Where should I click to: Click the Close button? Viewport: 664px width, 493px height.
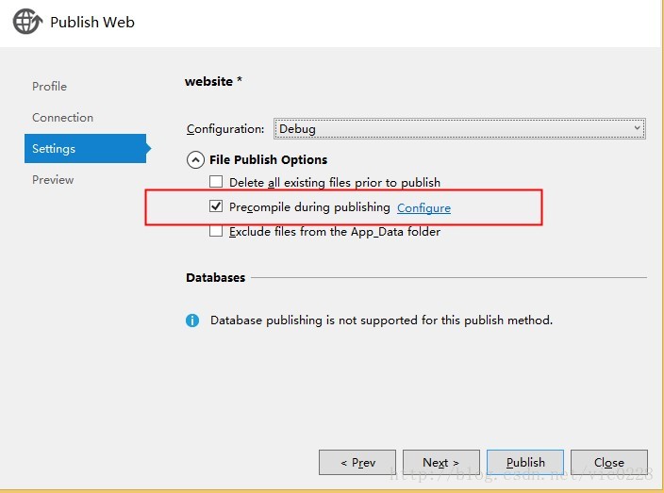pyautogui.click(x=609, y=462)
